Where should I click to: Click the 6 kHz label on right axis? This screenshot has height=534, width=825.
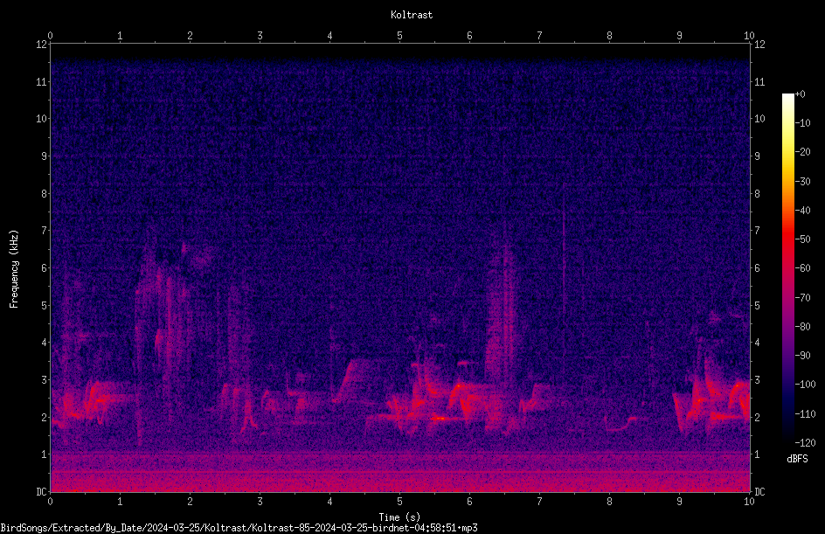coord(757,267)
